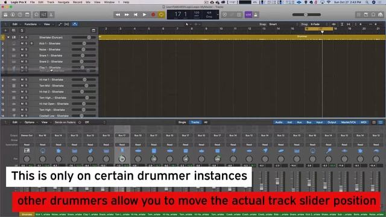The height and width of the screenshot is (217, 386).
Task: Open List Editors icon
Action: point(359,14)
